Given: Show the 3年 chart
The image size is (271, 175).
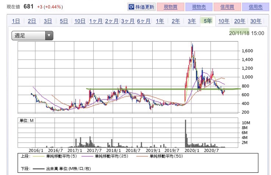Looking at the screenshot, I should click(x=192, y=21).
